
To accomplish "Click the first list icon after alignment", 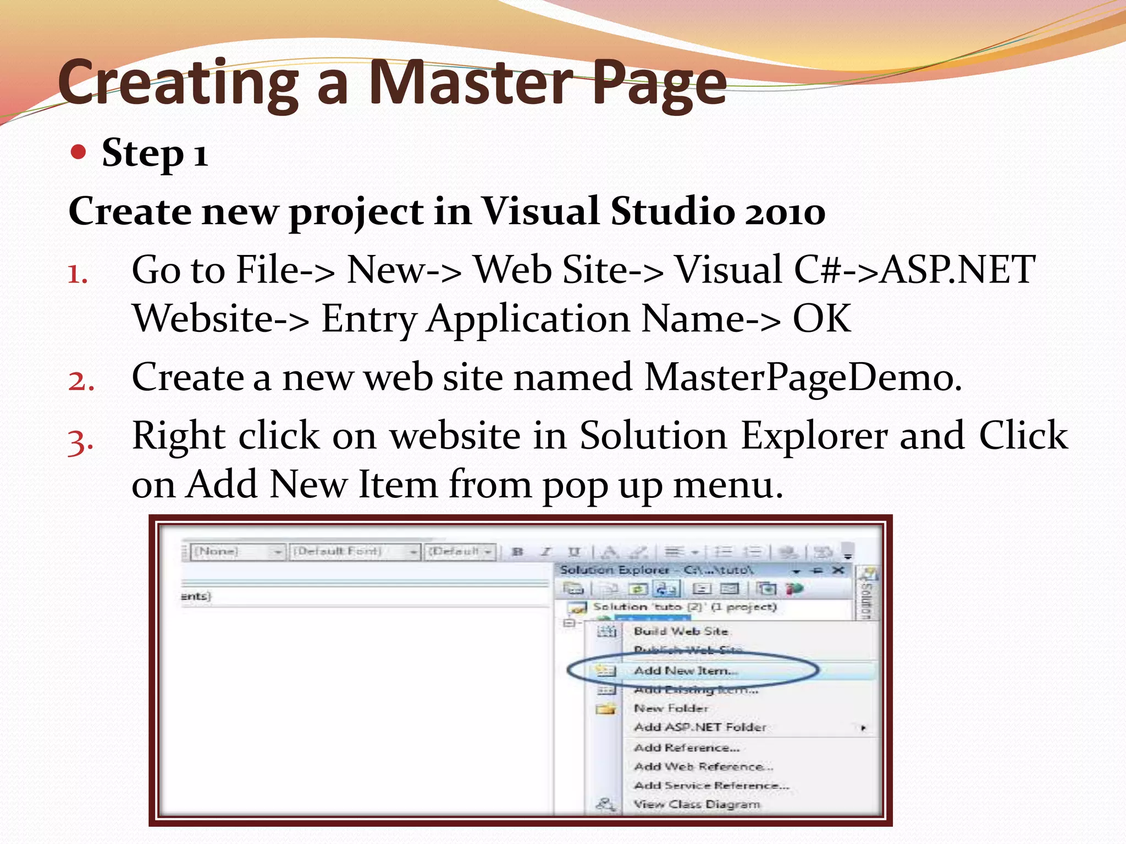I will 724,552.
